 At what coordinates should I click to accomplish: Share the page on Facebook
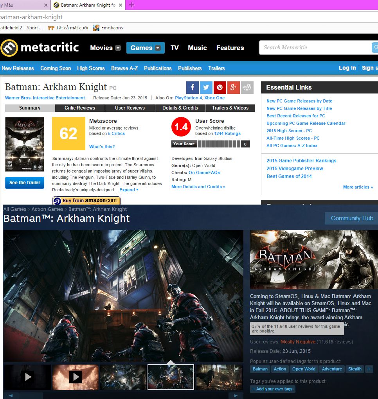coord(192,88)
